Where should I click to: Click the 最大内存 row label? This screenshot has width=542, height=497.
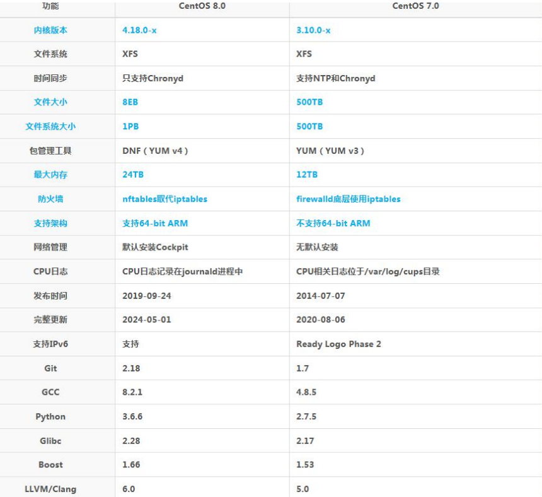coord(50,175)
